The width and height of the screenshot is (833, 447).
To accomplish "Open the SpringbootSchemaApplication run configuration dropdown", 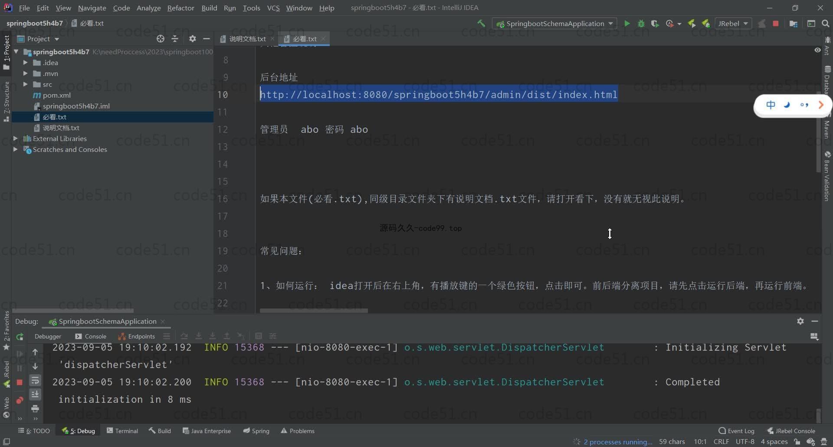I will [x=555, y=23].
